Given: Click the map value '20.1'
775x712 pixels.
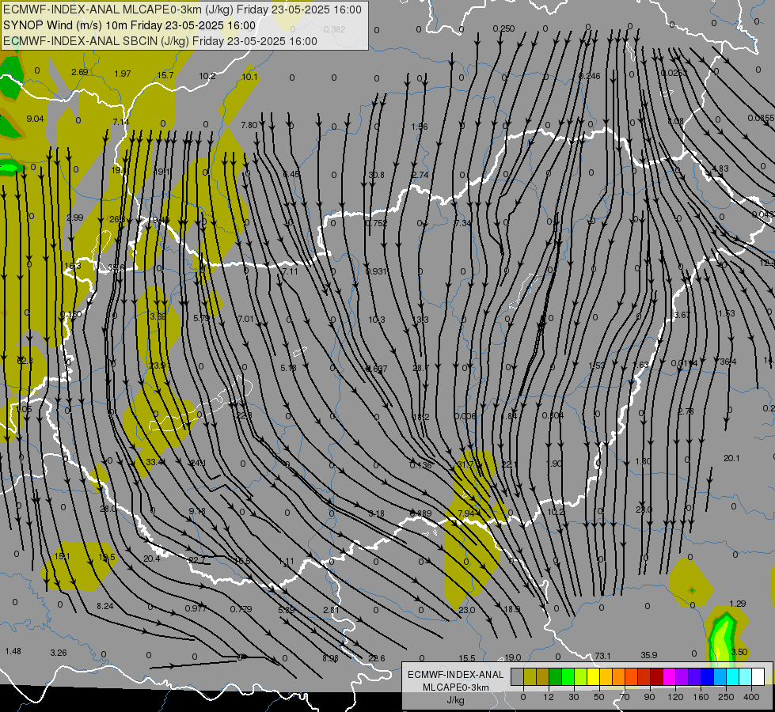Looking at the screenshot, I should [x=731, y=459].
